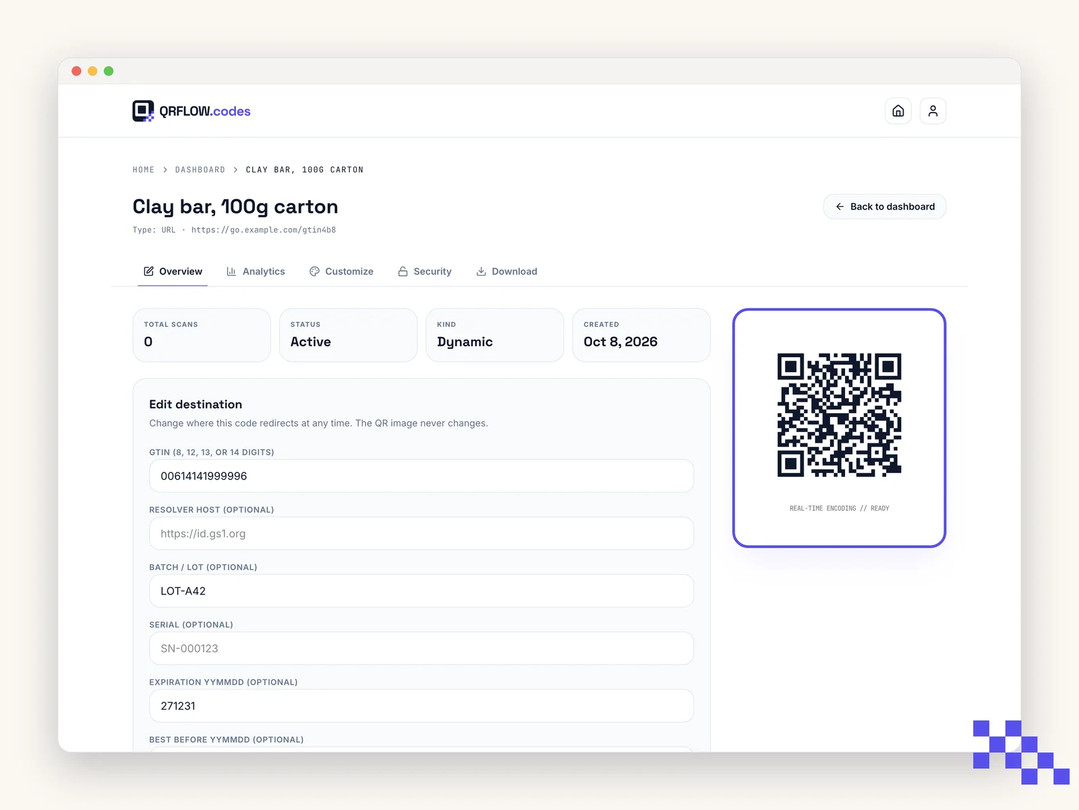Click the Security lock icon
Image resolution: width=1079 pixels, height=810 pixels.
pyautogui.click(x=403, y=272)
